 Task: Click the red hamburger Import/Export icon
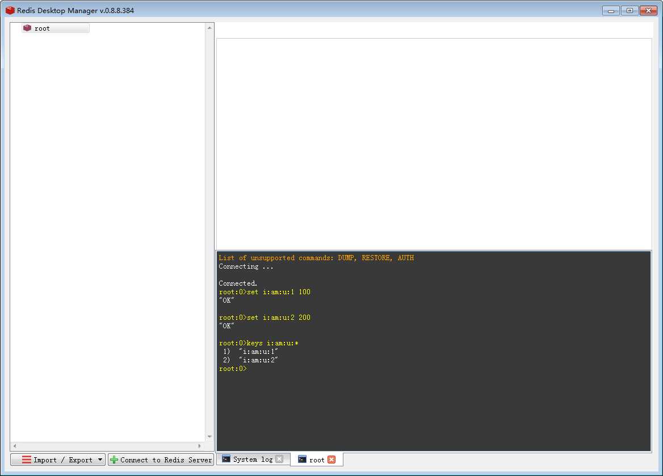26,460
